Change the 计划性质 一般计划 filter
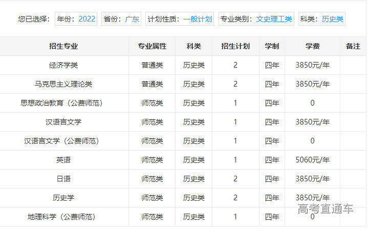 pos(180,19)
